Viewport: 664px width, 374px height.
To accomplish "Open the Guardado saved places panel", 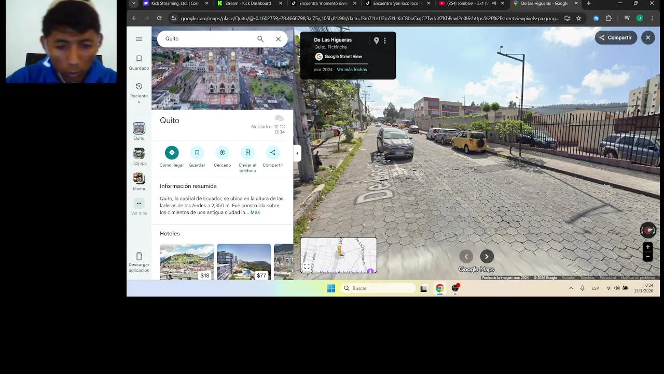I will (x=139, y=62).
